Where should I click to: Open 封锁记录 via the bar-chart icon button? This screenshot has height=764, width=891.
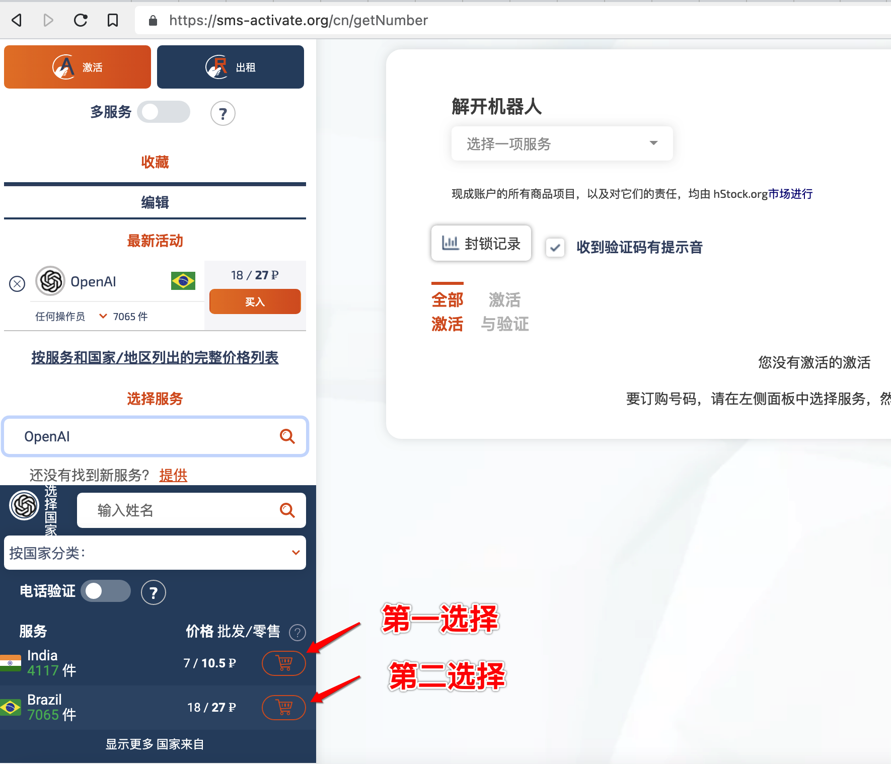(481, 243)
